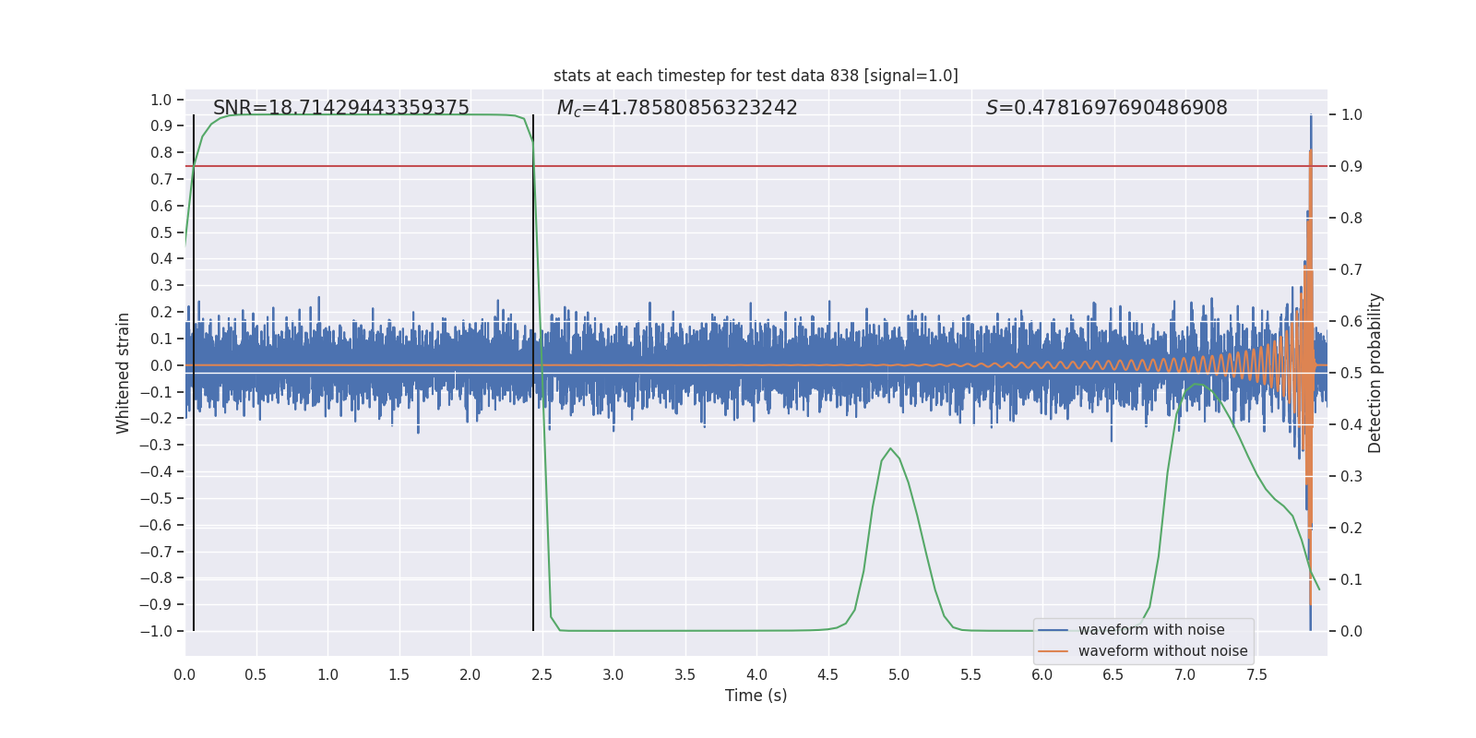This screenshot has height=738, width=1476.
Task: Click the 'Detection probability' axis label
Action: click(1375, 373)
